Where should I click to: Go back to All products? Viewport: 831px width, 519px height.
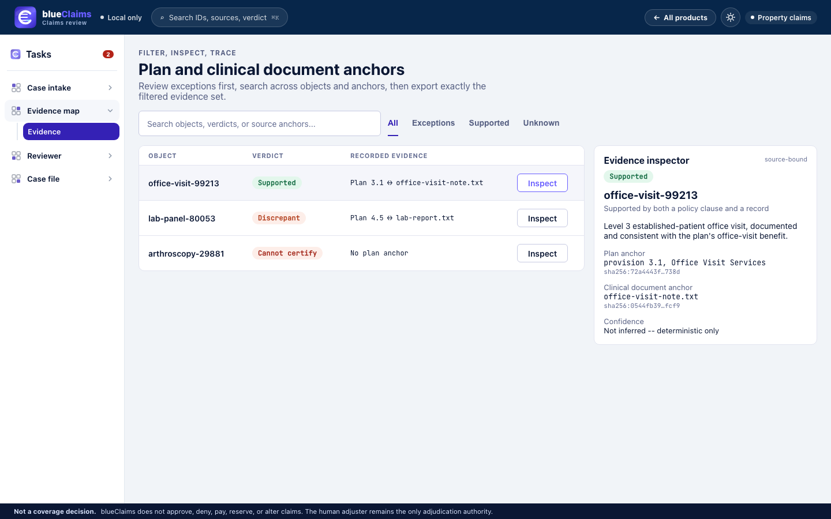[x=680, y=17]
